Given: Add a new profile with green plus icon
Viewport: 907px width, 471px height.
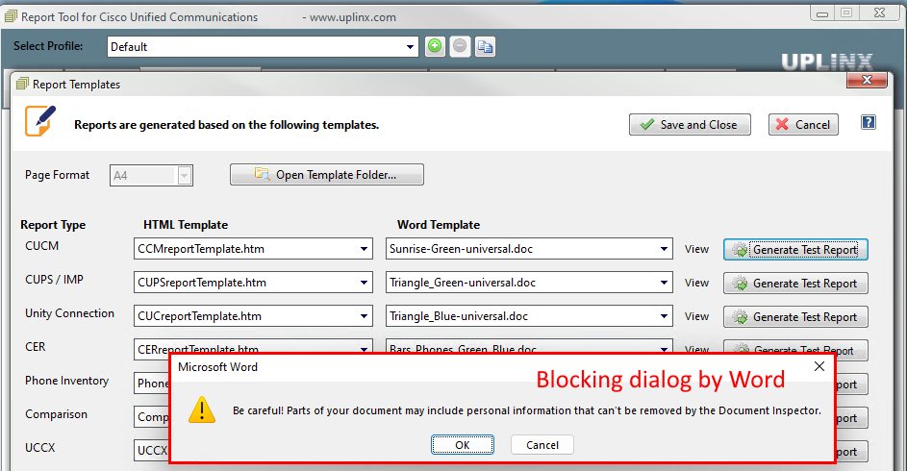Looking at the screenshot, I should click(x=435, y=46).
